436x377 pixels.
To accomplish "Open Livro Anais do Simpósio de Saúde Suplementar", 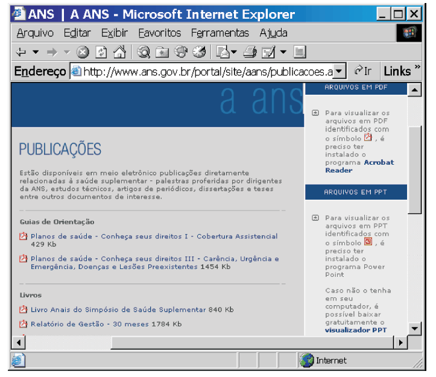I will point(118,309).
